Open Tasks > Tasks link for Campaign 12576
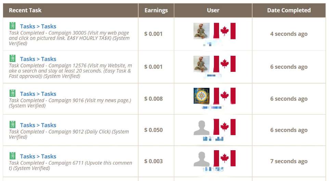This screenshot has width=332, height=181. point(38,59)
